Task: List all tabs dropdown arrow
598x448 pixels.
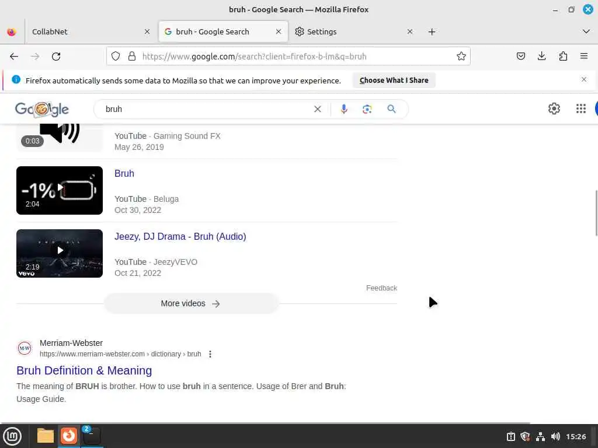Action: click(x=586, y=32)
